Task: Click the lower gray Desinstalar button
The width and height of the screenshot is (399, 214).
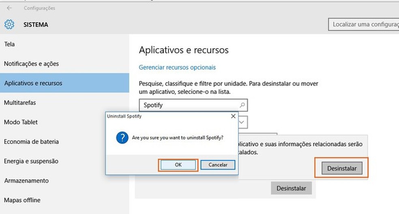Action: (x=291, y=188)
